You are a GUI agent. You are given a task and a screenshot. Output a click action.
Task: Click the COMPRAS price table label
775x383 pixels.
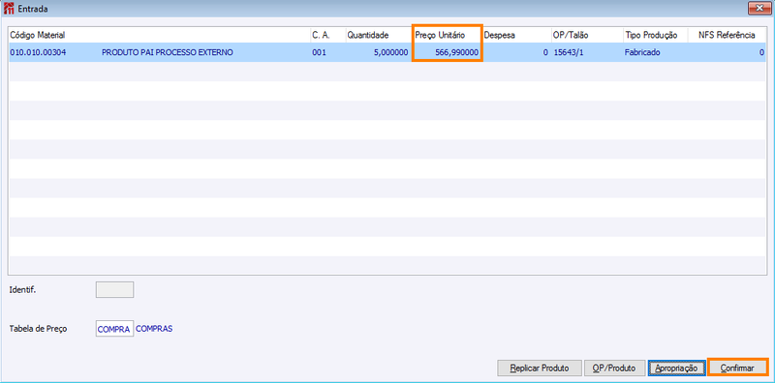point(154,329)
